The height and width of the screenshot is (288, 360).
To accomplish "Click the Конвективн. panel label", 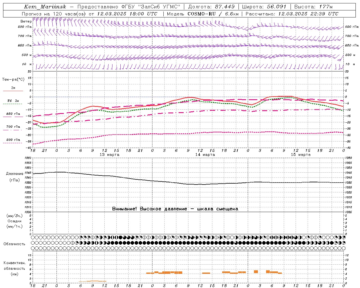I will coord(14,263).
